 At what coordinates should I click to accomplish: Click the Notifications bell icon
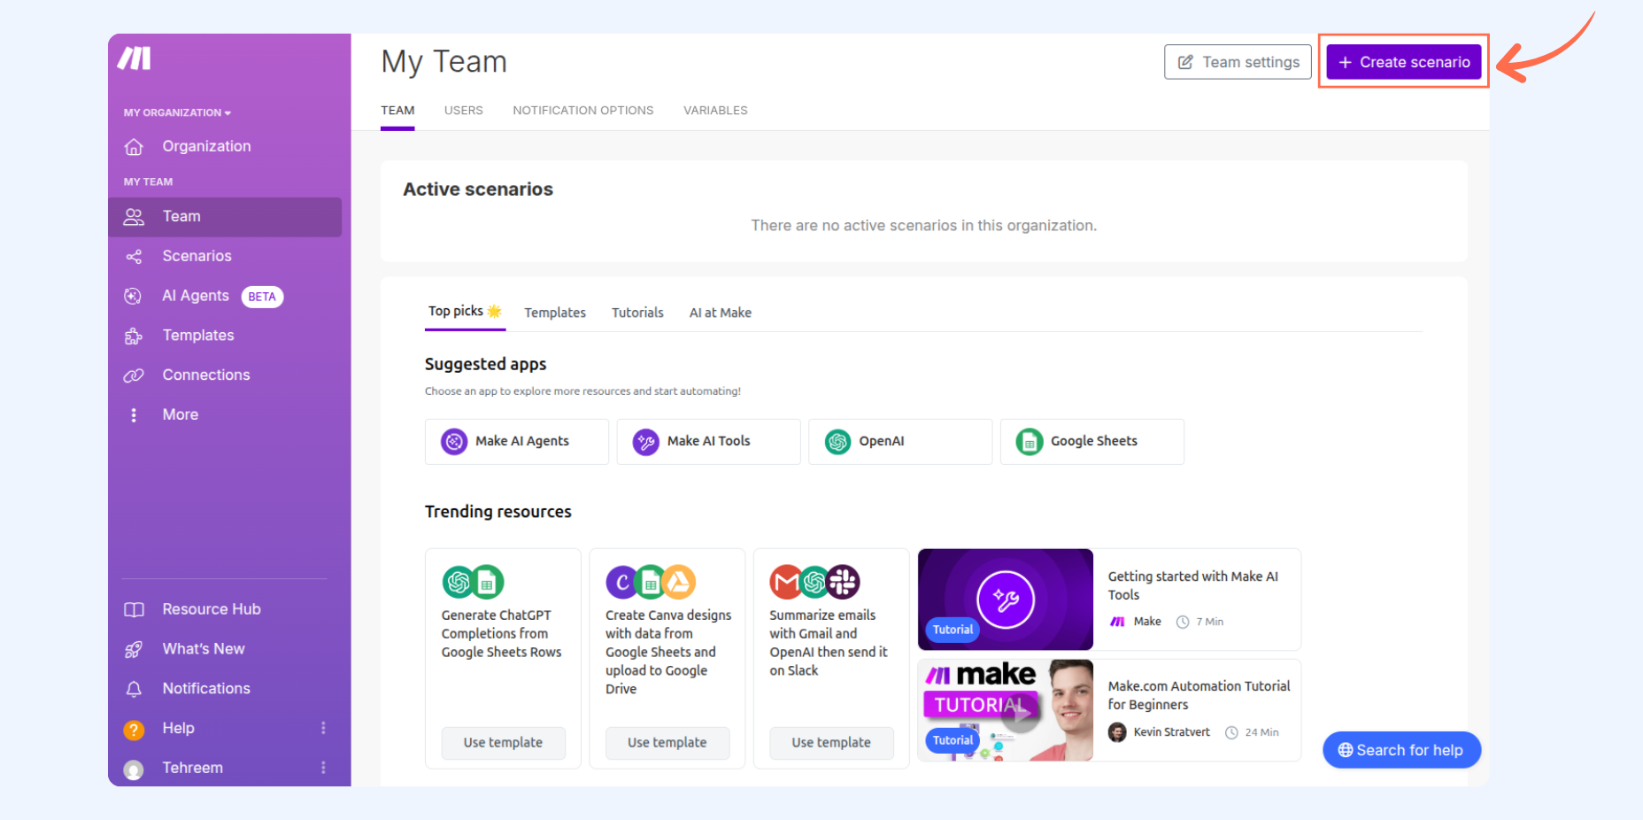(134, 689)
